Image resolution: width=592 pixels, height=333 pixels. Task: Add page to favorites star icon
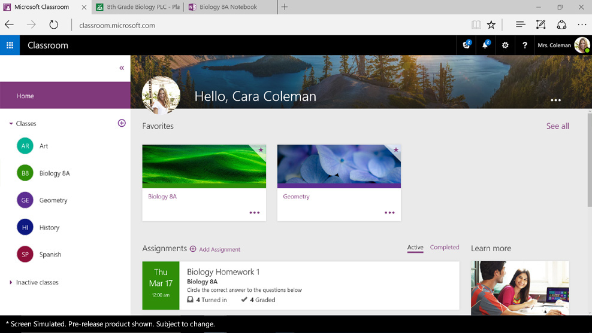point(491,25)
